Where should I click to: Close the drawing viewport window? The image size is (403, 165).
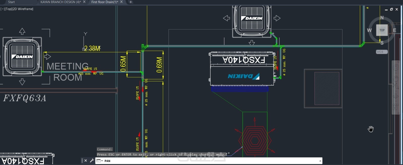coord(397,9)
